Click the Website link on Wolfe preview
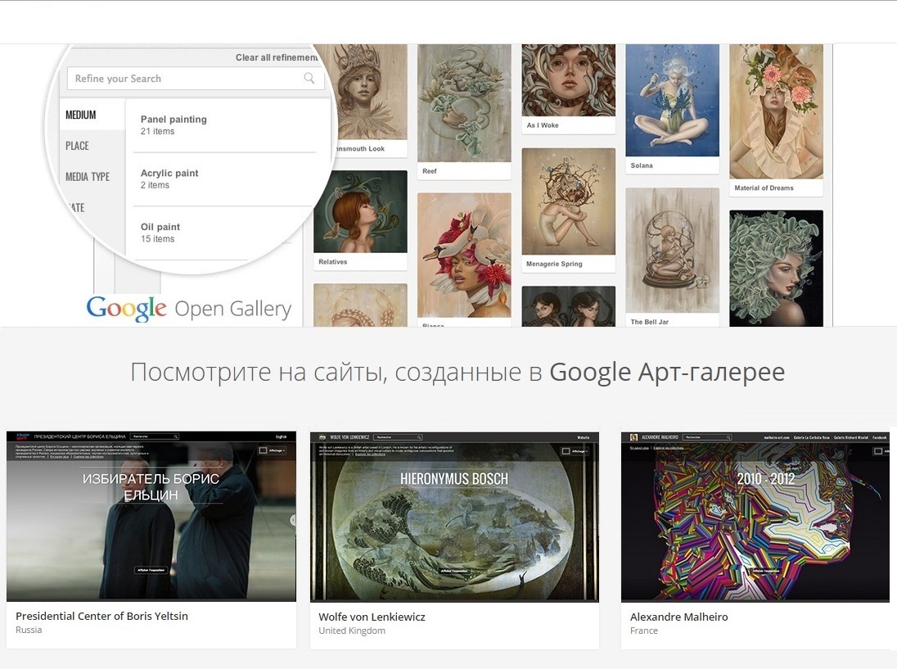 [x=583, y=437]
